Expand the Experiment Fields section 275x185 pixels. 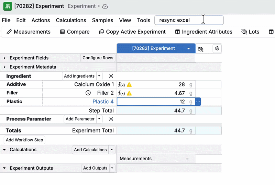coord(4,58)
